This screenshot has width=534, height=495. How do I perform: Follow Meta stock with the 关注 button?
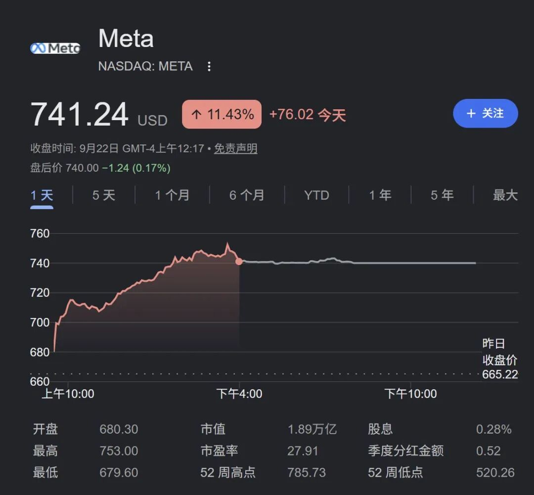(x=485, y=113)
